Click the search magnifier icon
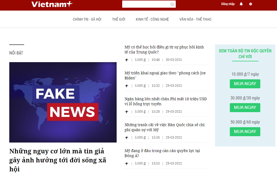This screenshot has height=174, width=277. pyautogui.click(x=172, y=4)
